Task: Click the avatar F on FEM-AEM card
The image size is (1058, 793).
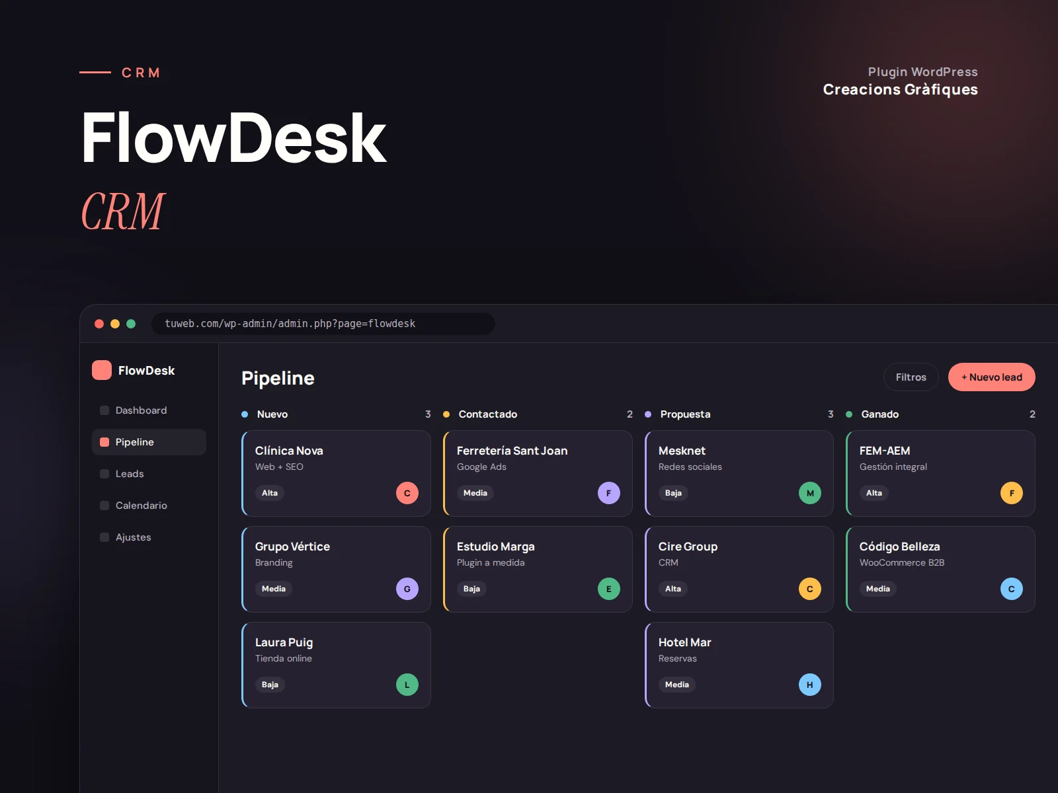Action: (1012, 493)
